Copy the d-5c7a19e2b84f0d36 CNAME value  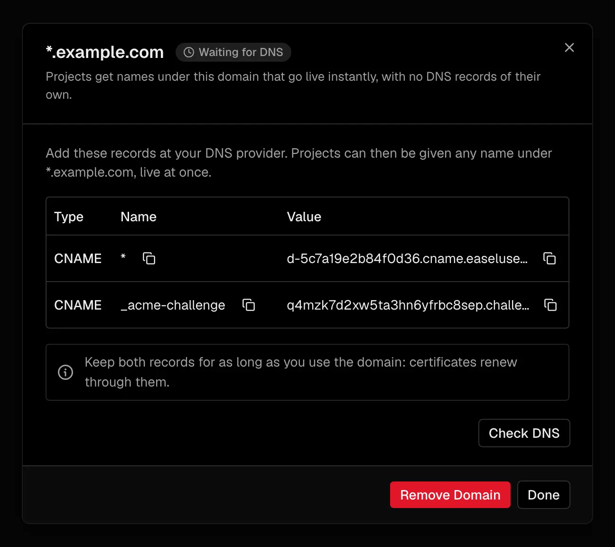[550, 258]
